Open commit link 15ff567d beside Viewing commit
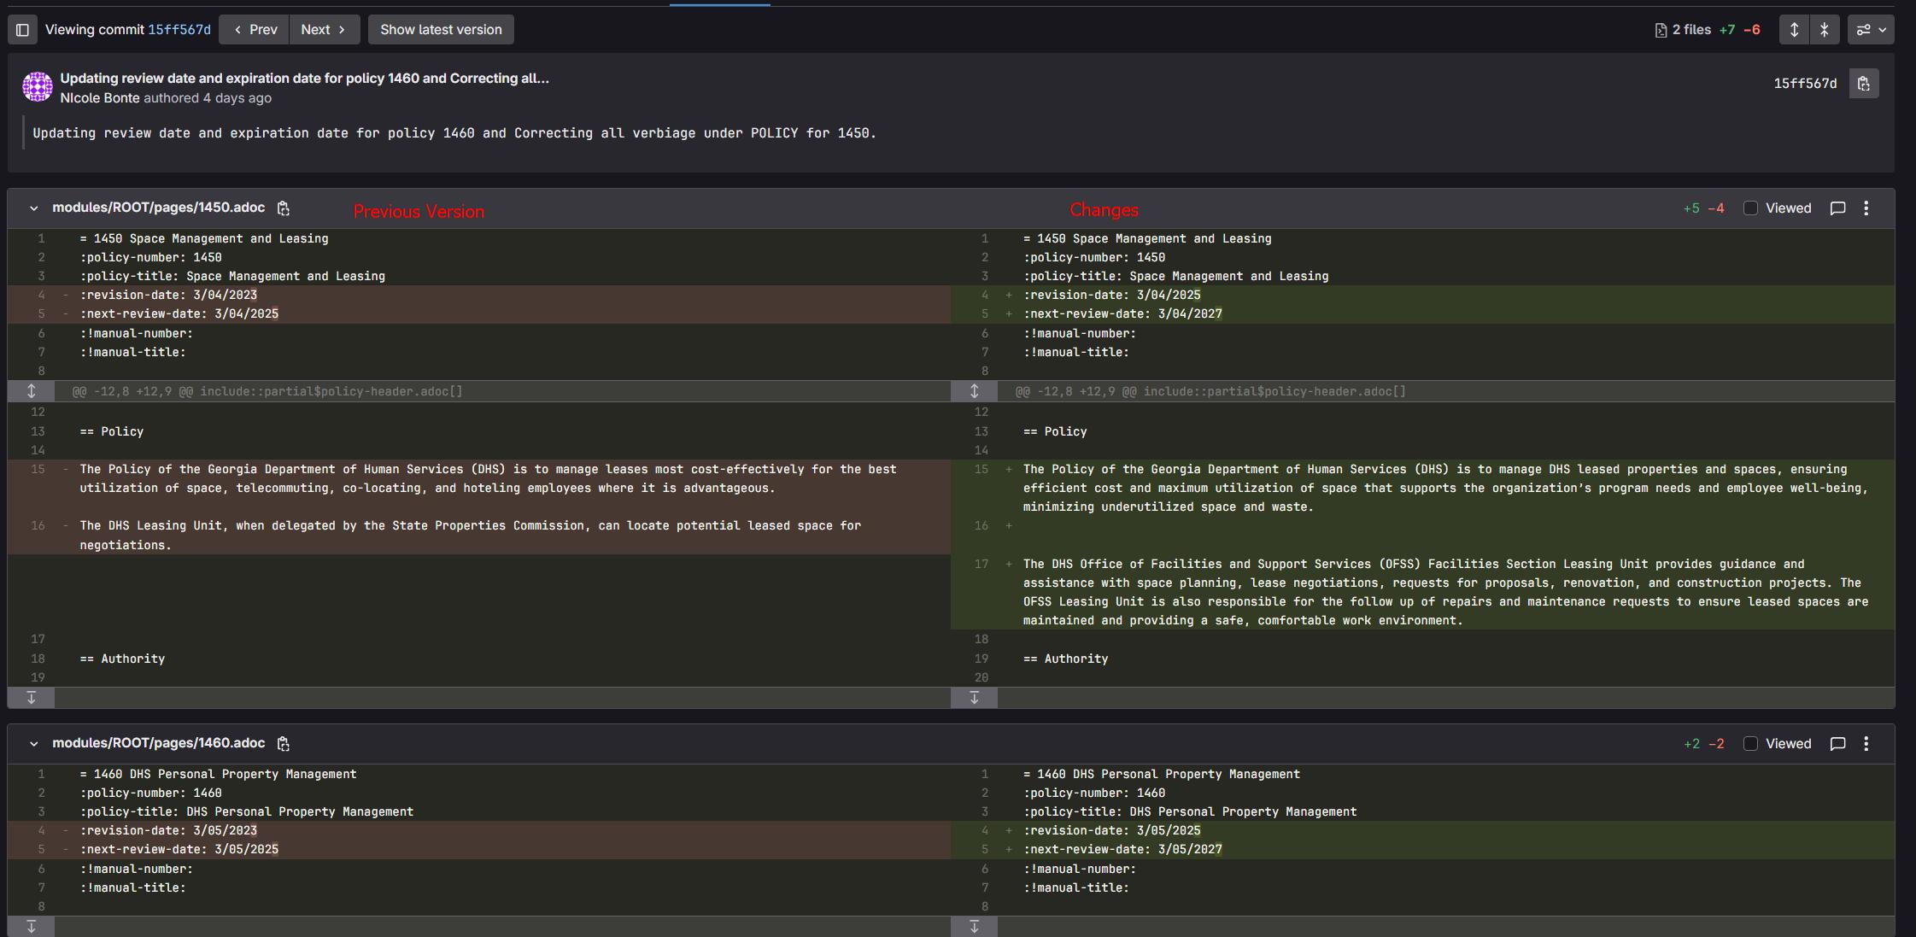This screenshot has height=937, width=1916. [x=179, y=30]
